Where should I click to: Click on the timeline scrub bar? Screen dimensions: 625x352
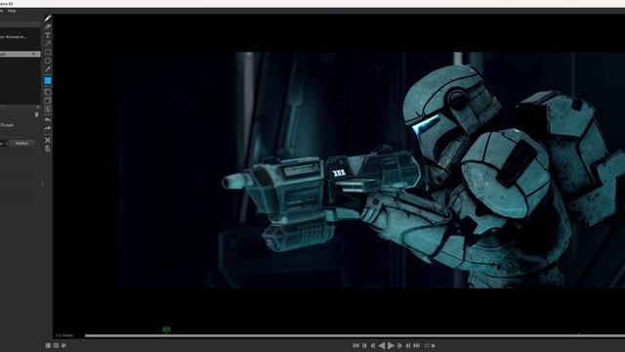(x=354, y=335)
